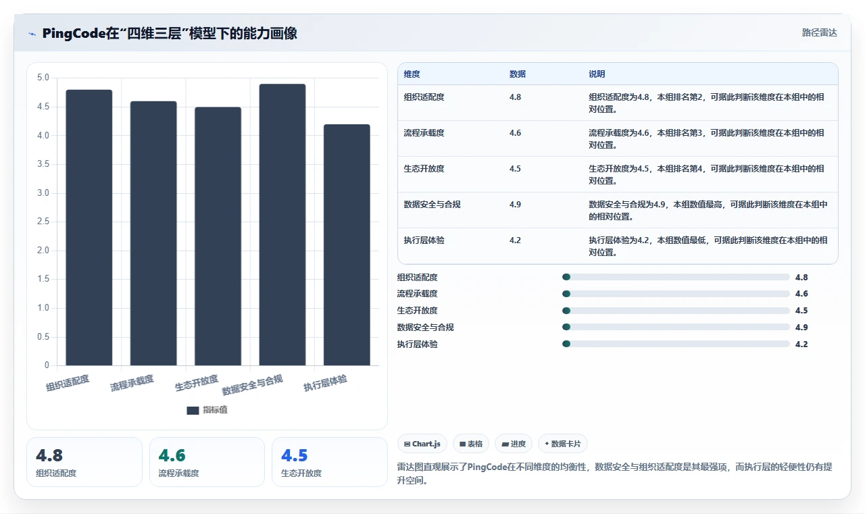Click the 4.9 value in table
Screen dimensions: 865x514
click(515, 205)
